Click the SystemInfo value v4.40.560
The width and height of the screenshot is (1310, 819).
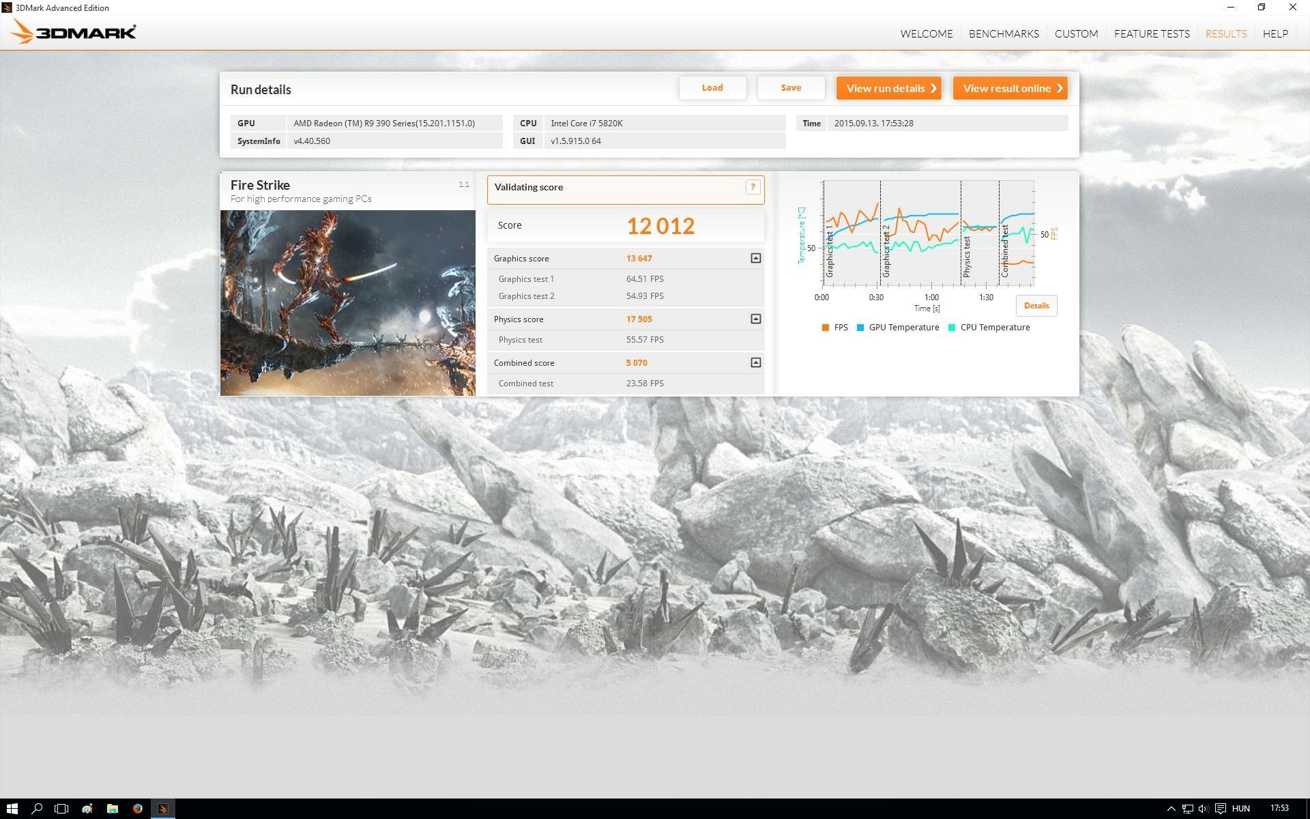click(x=394, y=141)
